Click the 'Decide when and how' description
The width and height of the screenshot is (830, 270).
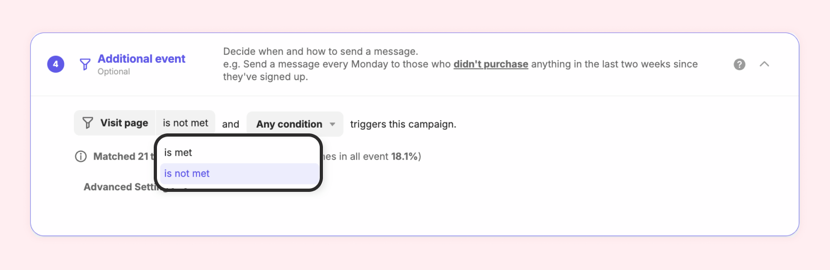click(321, 52)
